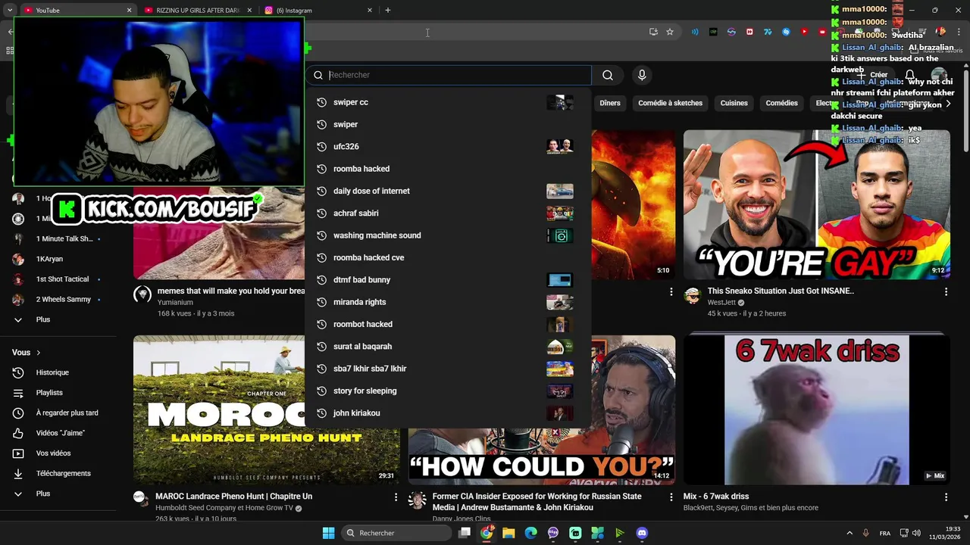Choose 'daily dose of internet' suggestion

(x=449, y=191)
